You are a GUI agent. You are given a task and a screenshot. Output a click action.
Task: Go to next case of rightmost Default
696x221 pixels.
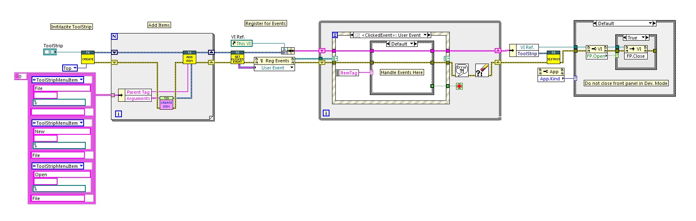pos(654,23)
